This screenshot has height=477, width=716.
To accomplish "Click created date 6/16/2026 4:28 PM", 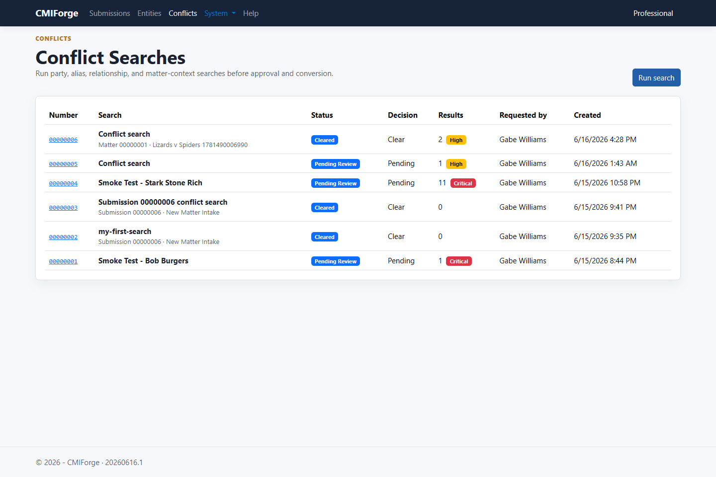I will click(605, 140).
